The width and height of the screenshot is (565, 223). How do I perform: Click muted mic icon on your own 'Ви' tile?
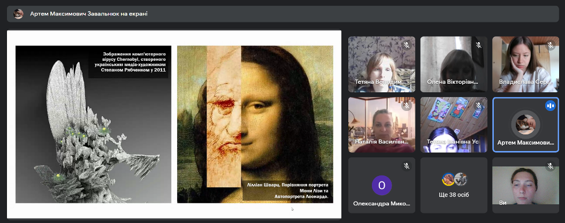tap(551, 166)
